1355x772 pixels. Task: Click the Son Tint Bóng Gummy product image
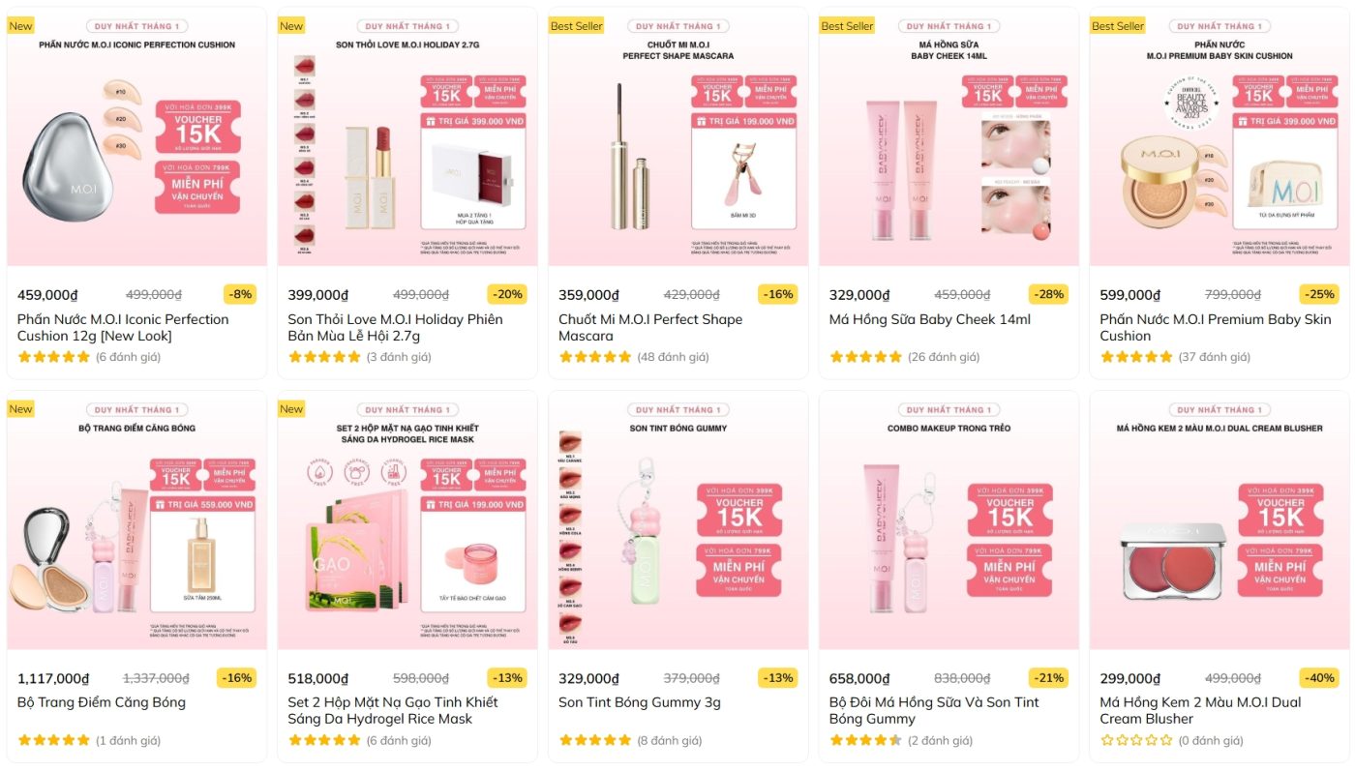tap(678, 520)
